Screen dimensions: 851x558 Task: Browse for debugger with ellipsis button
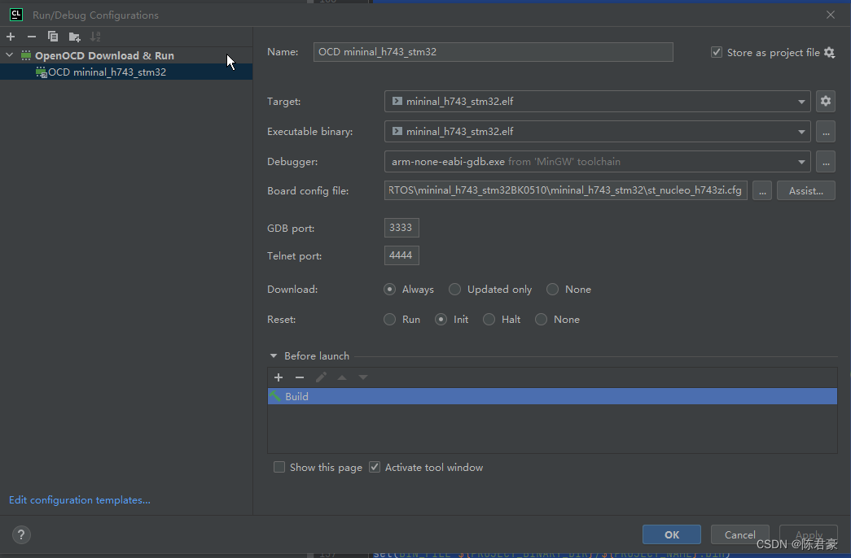(x=826, y=162)
